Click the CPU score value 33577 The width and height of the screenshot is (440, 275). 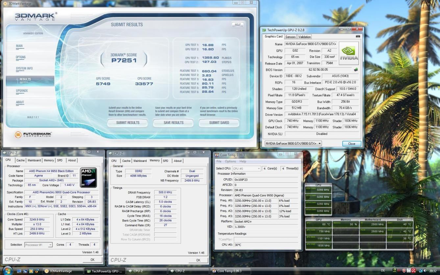144,84
